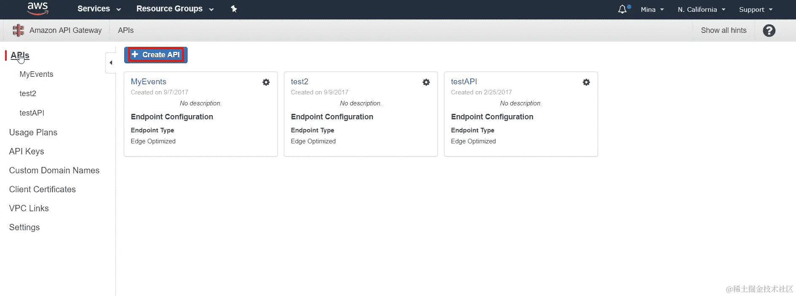Open the testAPI card title

click(x=464, y=82)
